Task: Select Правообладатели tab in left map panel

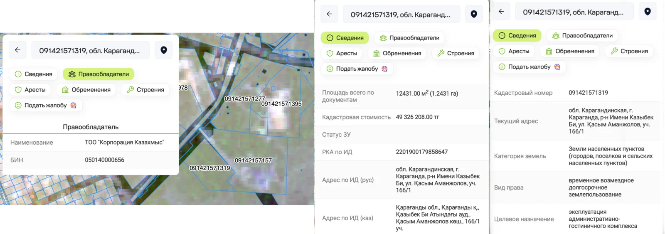Action: point(99,74)
